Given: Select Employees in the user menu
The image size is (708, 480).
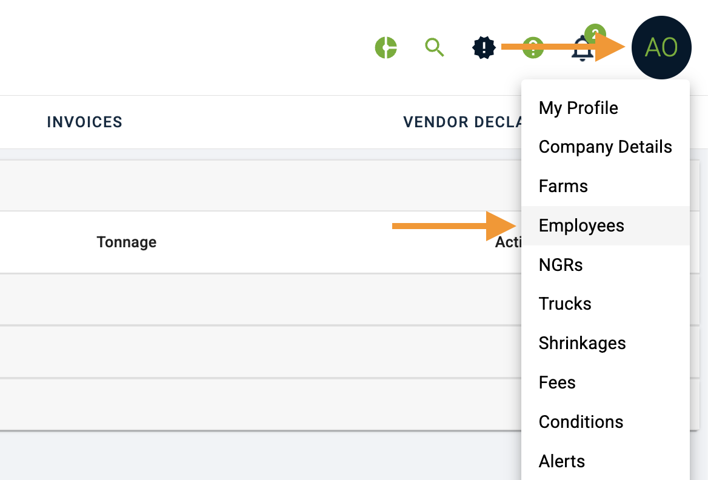Looking at the screenshot, I should [x=581, y=225].
